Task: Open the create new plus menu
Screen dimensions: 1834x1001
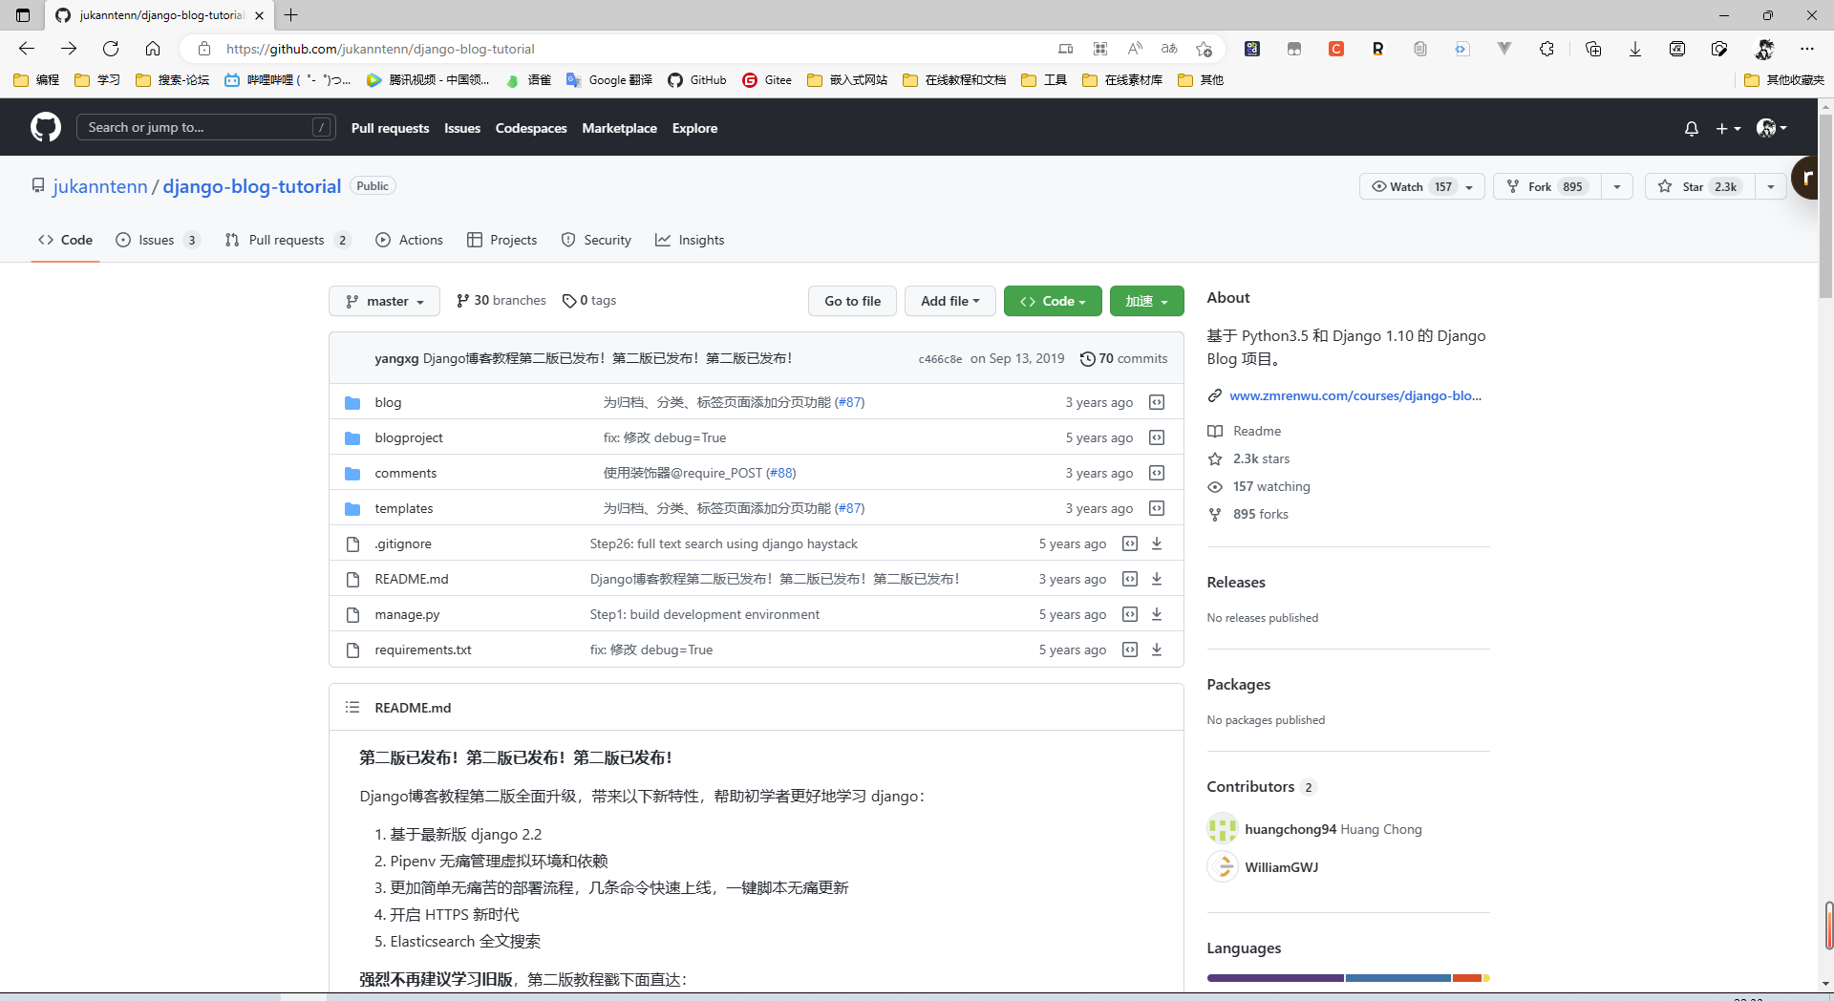Action: click(x=1728, y=128)
